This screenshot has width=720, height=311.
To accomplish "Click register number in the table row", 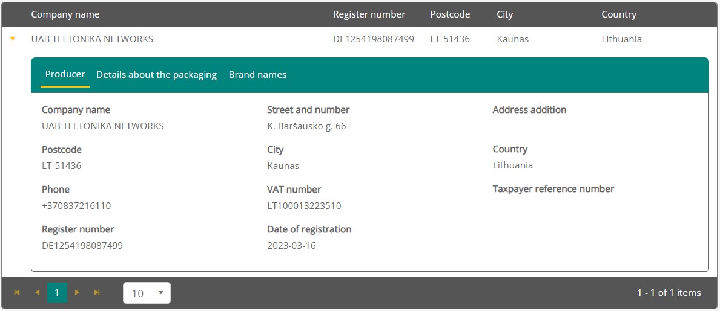I will click(x=373, y=39).
